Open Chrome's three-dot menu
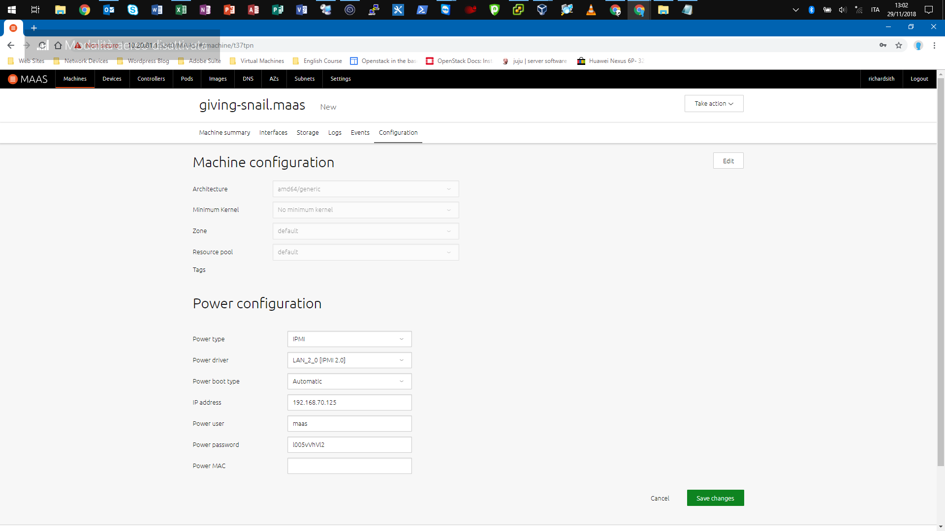The width and height of the screenshot is (945, 531). coord(934,45)
